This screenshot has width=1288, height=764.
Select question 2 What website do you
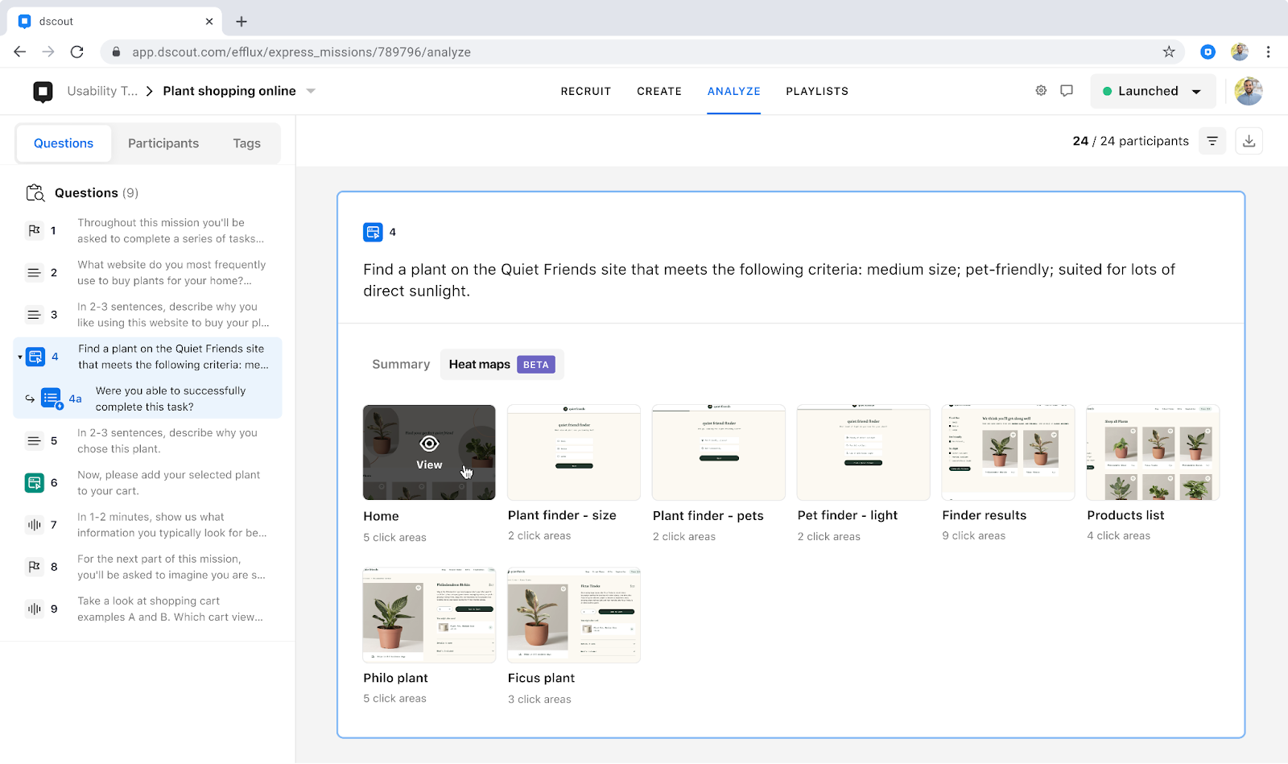pyautogui.click(x=171, y=273)
